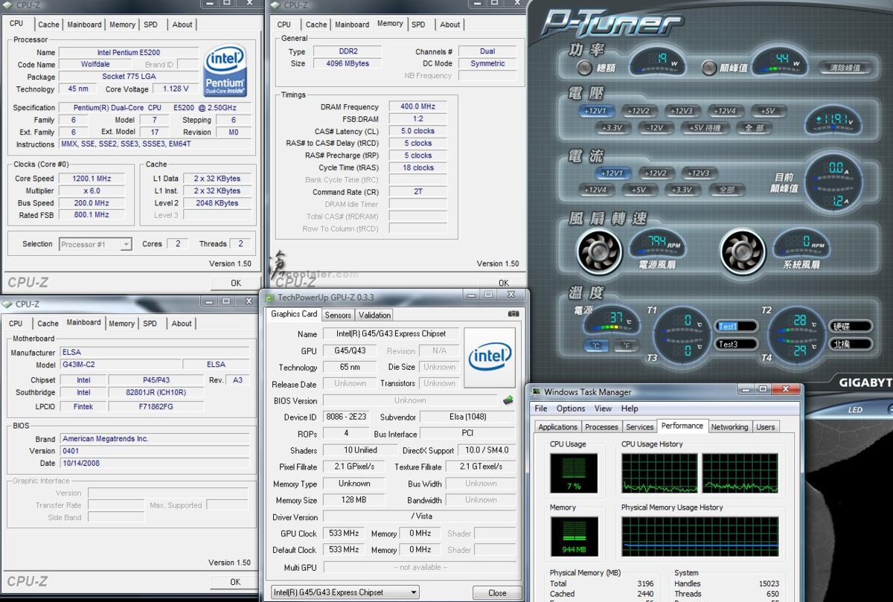
Task: Open the Processes tab in Task Manager
Action: pyautogui.click(x=601, y=427)
